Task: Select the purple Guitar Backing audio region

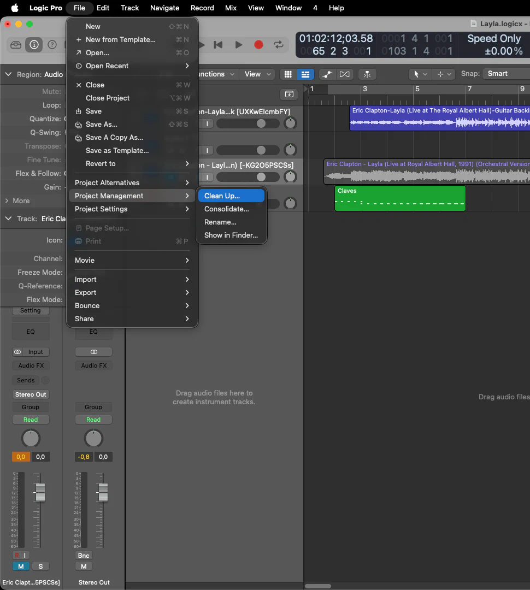Action: [440, 118]
